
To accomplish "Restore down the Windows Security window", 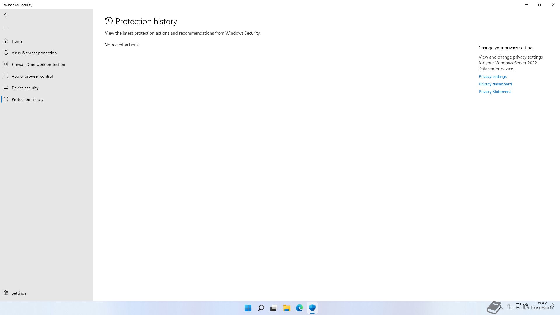I will point(540,5).
